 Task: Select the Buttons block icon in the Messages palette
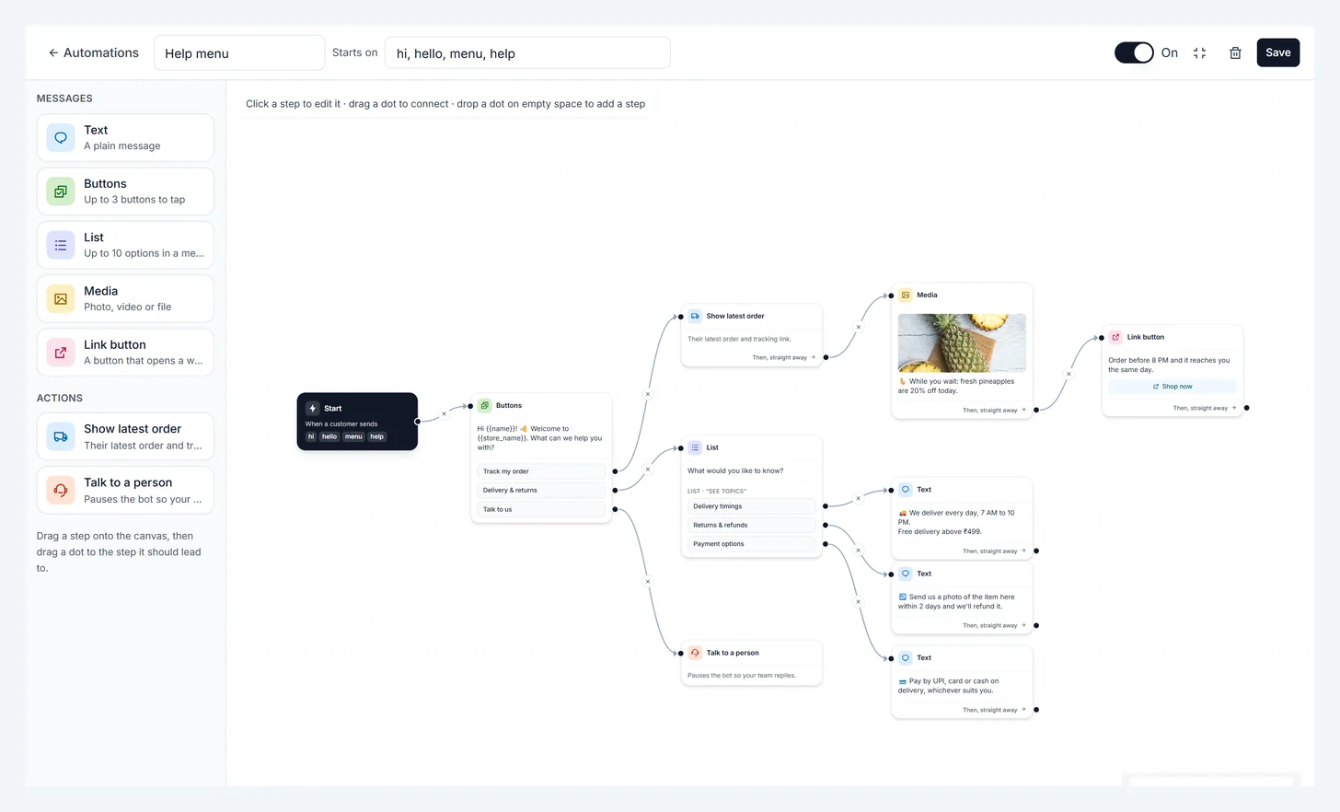pos(61,191)
